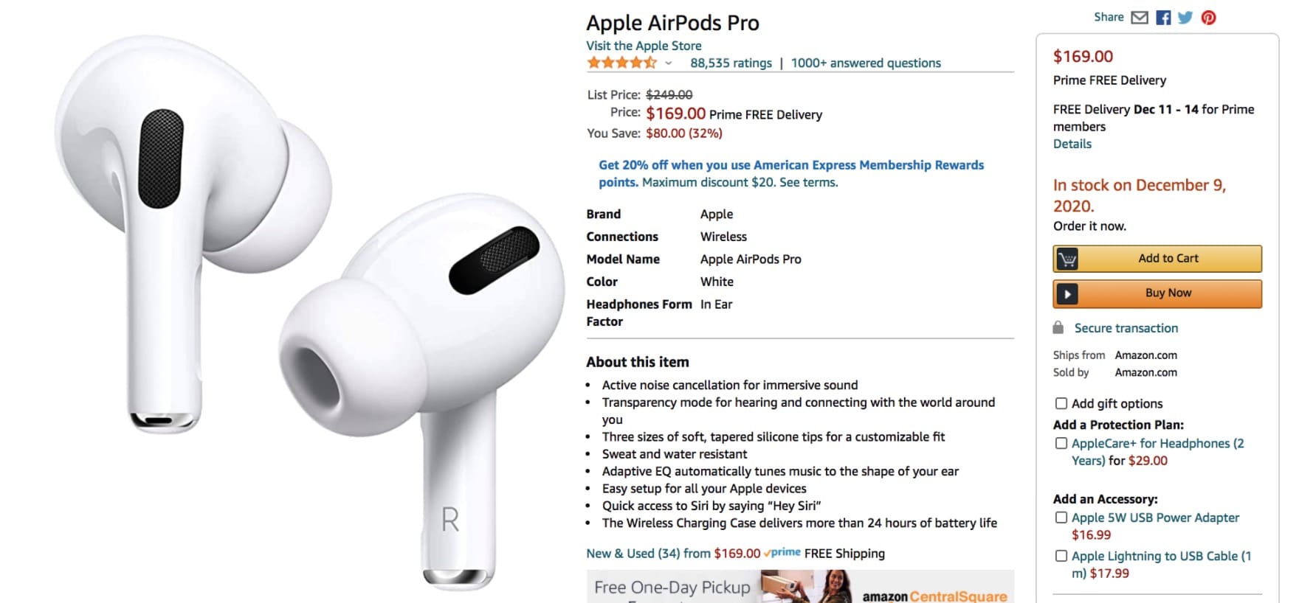Open New & Used (34) offers
1299x603 pixels.
coord(633,553)
